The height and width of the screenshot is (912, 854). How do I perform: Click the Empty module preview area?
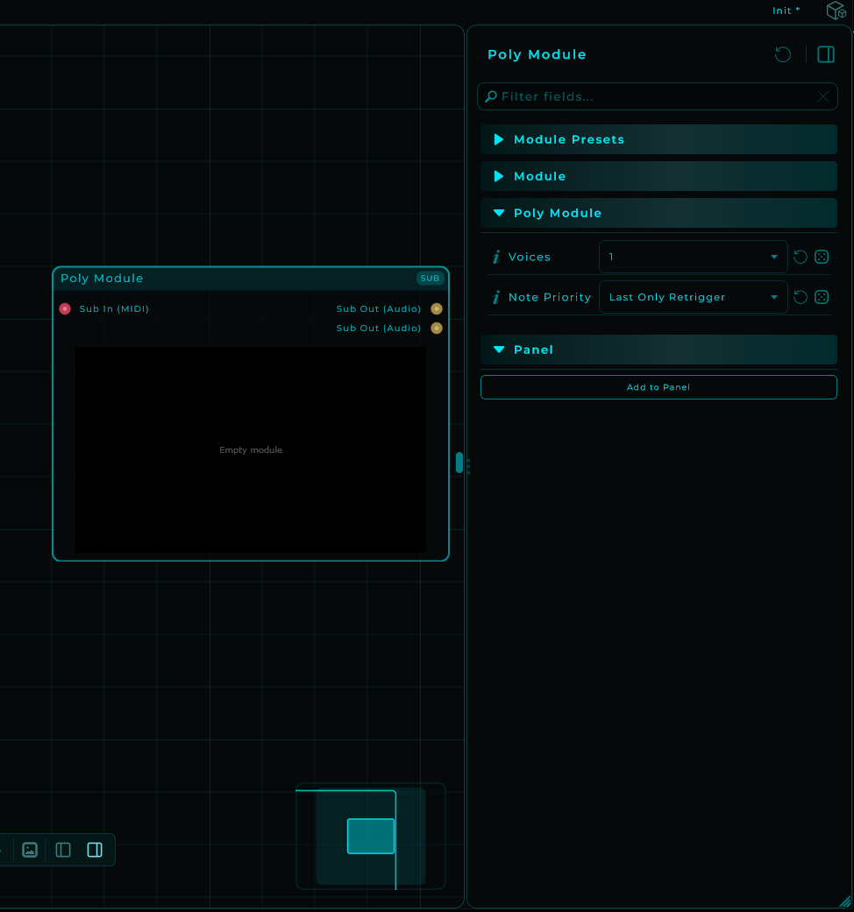(x=250, y=449)
